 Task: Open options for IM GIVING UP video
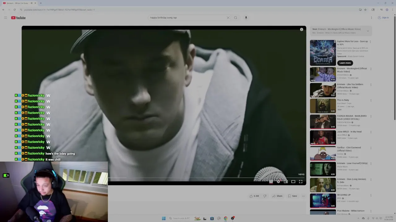point(370,195)
